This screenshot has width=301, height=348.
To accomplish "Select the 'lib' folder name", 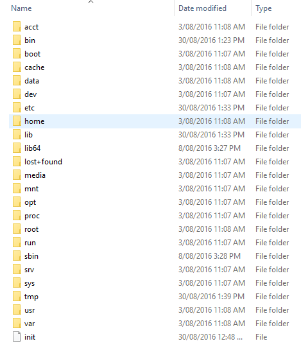I will tap(28, 135).
